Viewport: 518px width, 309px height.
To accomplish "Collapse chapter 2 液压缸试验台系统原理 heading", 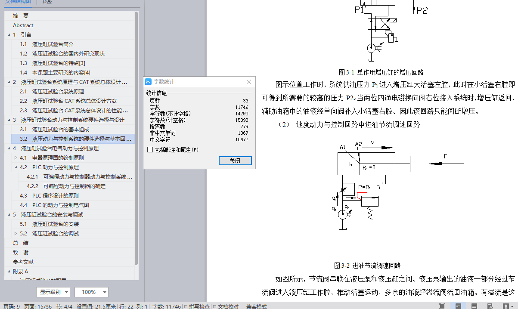I will pyautogui.click(x=8, y=82).
